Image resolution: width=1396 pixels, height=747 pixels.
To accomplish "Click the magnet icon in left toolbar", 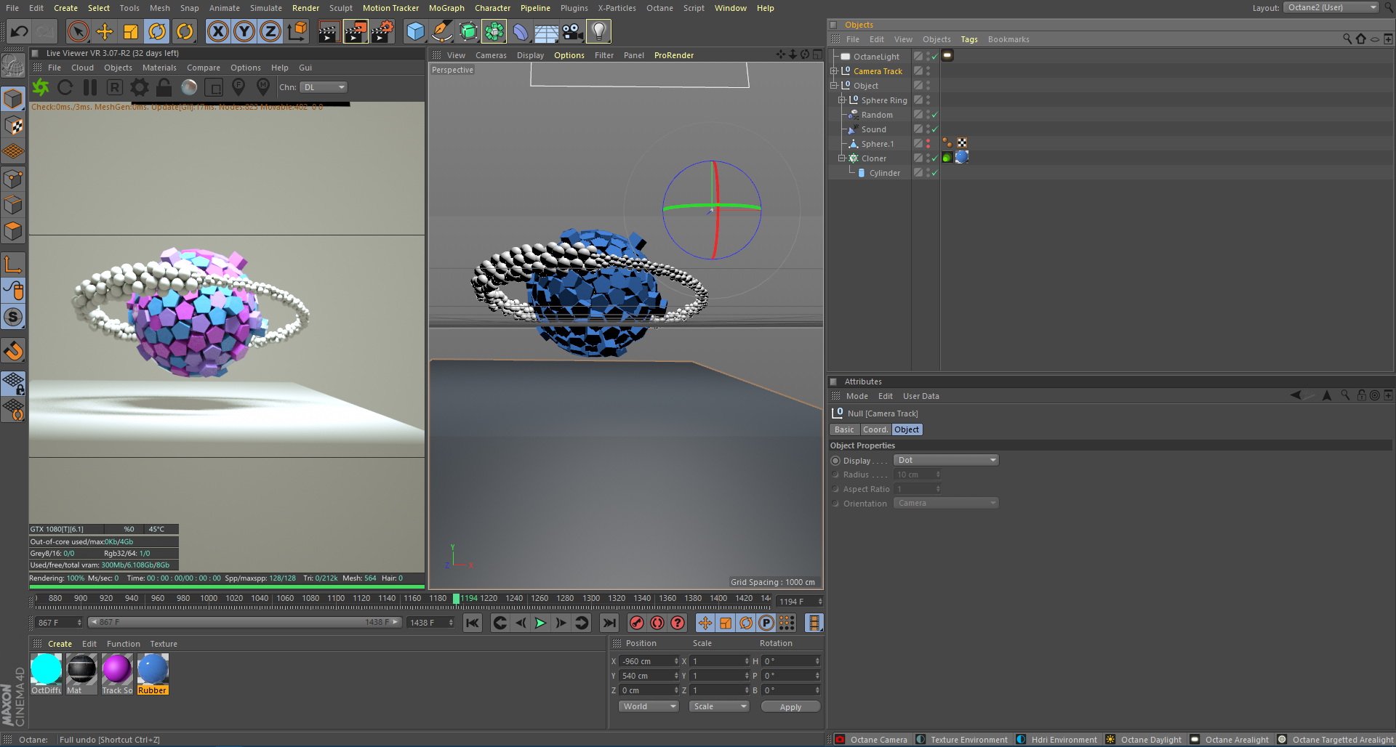I will (x=13, y=351).
